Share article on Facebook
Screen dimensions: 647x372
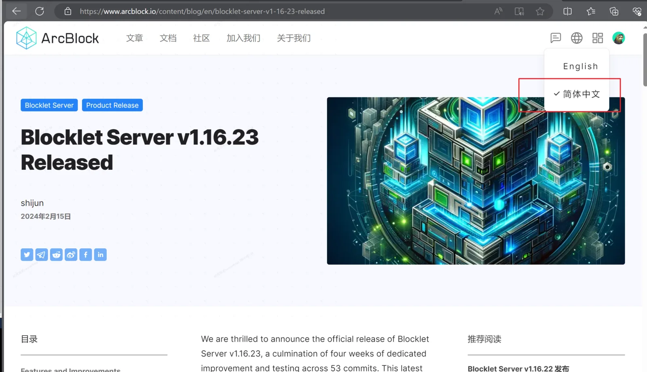(x=86, y=255)
